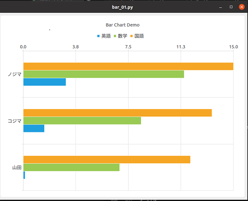
Task: Maximize the bar_01.py window
Action: tap(231, 7)
